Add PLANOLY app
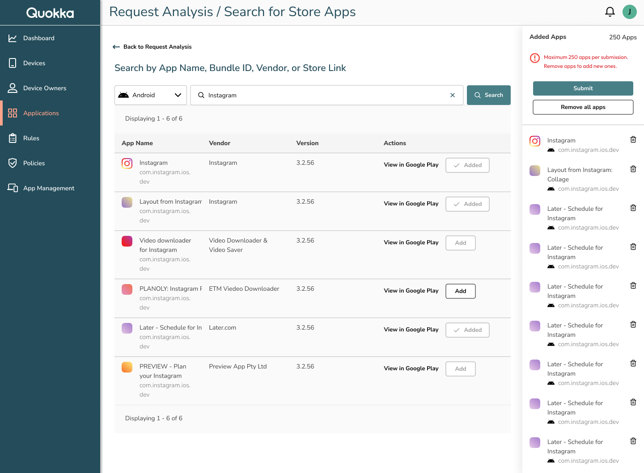This screenshot has height=473, width=644. pyautogui.click(x=461, y=291)
